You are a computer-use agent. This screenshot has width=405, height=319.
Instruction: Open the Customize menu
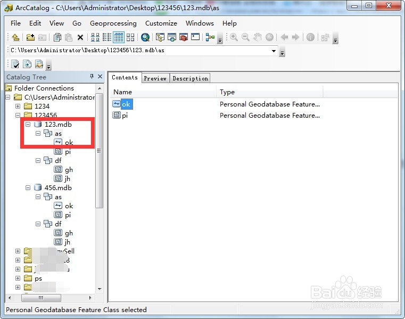(161, 23)
